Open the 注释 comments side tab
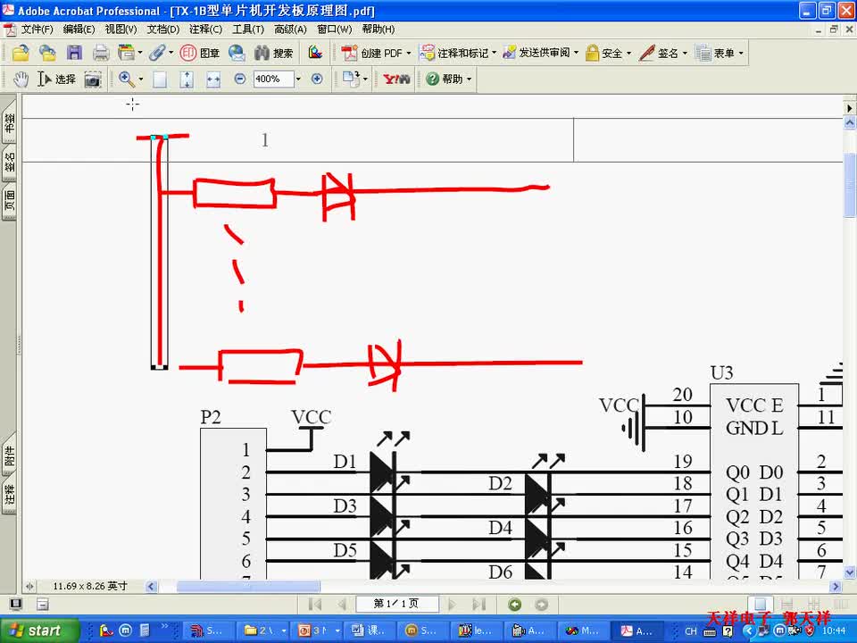857x643 pixels. click(x=9, y=495)
